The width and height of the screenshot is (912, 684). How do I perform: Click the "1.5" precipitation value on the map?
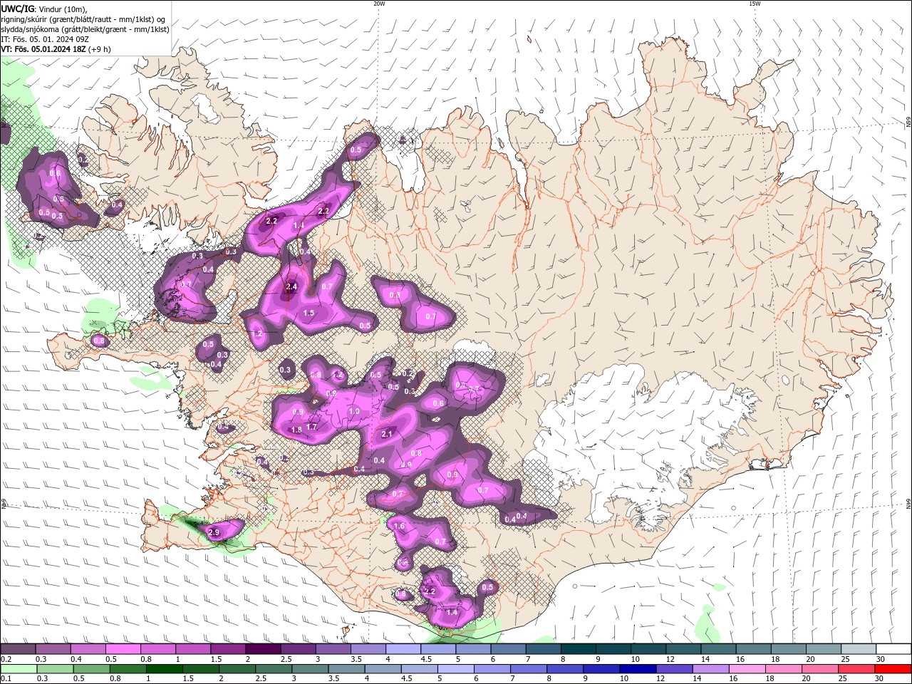coord(309,313)
